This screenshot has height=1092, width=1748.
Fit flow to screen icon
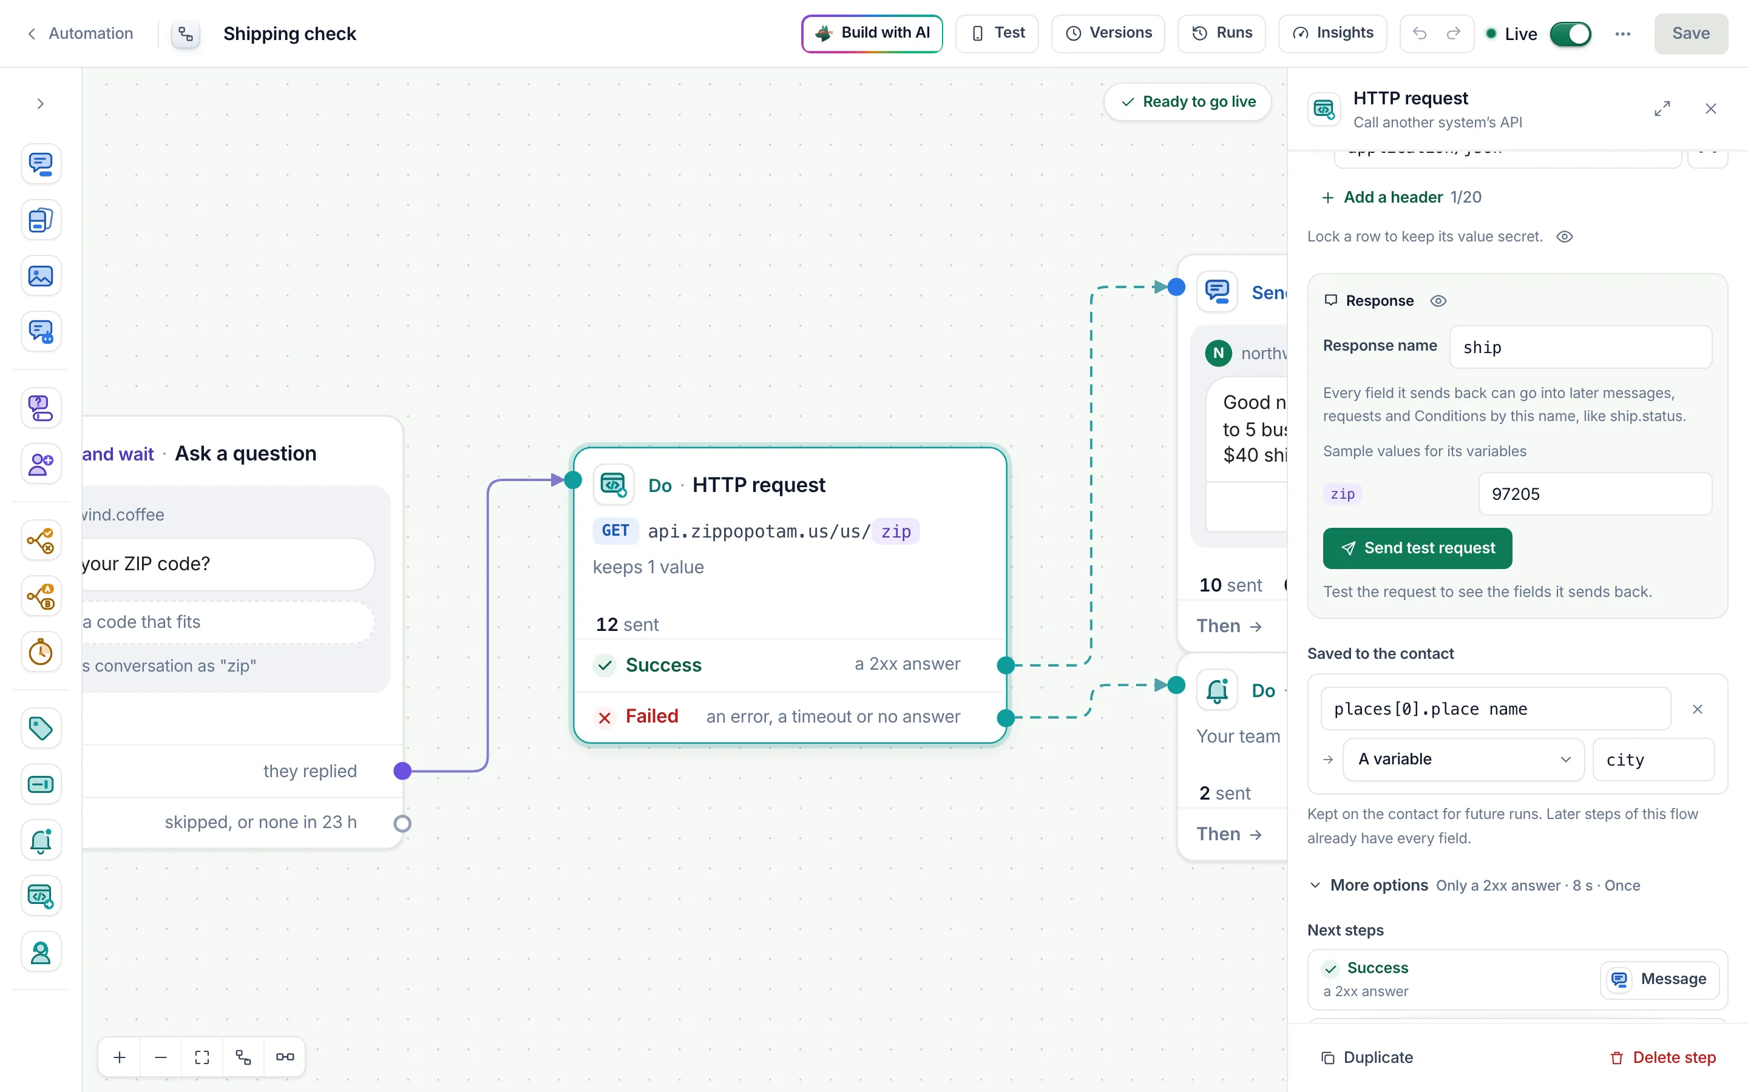202,1057
